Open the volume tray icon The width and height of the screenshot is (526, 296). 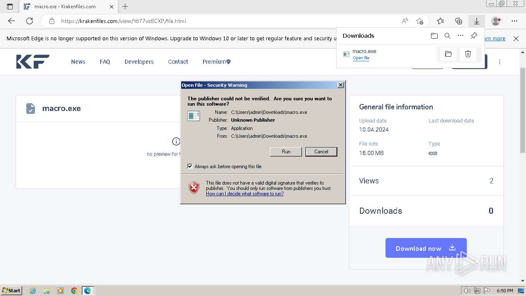click(x=468, y=291)
